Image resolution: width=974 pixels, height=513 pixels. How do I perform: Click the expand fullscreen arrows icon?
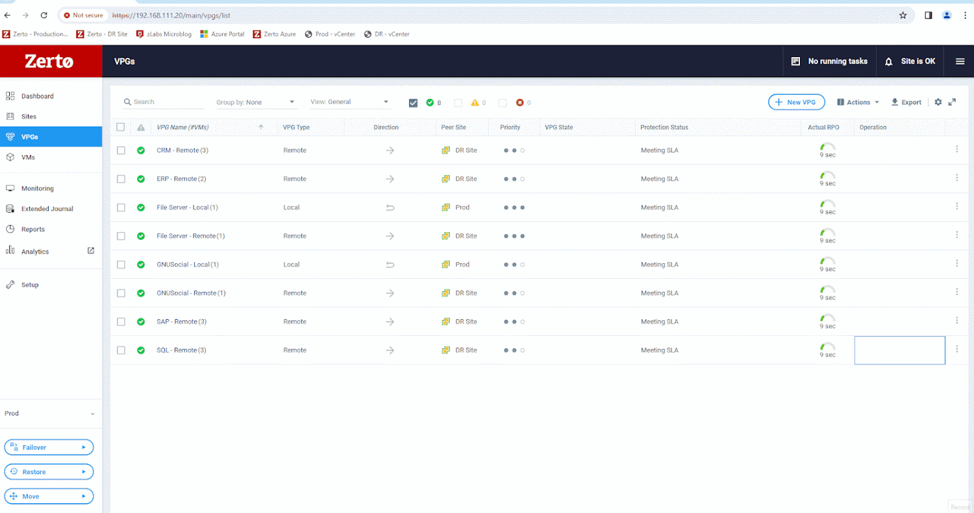coord(952,102)
